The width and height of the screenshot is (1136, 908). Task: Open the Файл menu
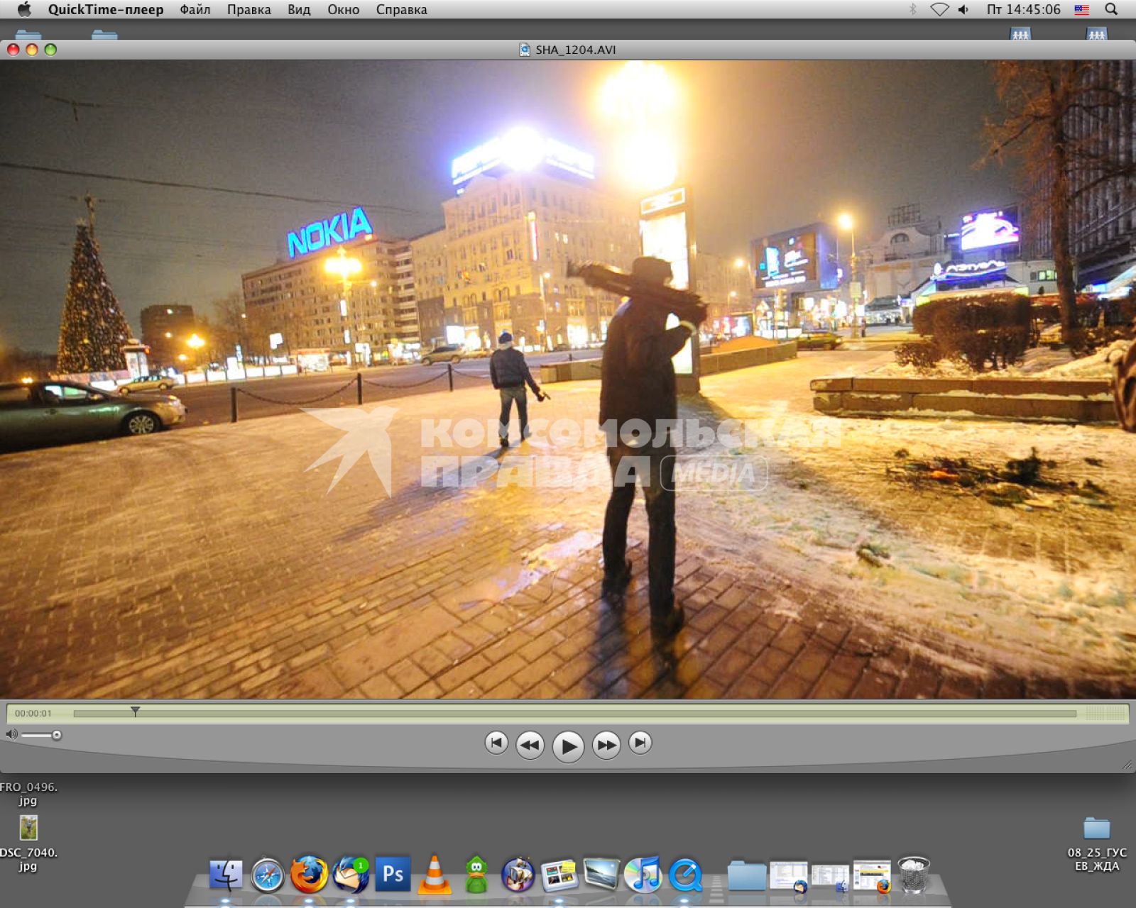(x=195, y=9)
